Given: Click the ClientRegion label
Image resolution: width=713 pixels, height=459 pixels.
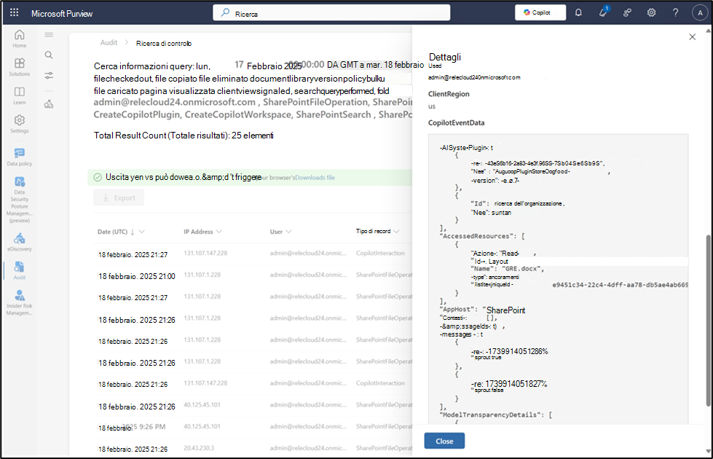Looking at the screenshot, I should click(x=449, y=94).
